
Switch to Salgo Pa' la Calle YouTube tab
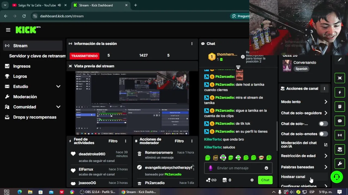click(x=40, y=5)
